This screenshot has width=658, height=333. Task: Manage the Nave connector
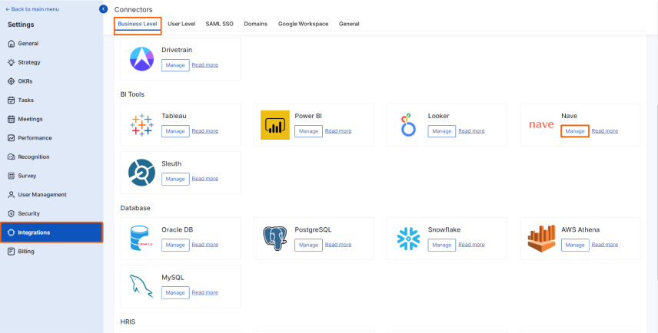click(575, 131)
